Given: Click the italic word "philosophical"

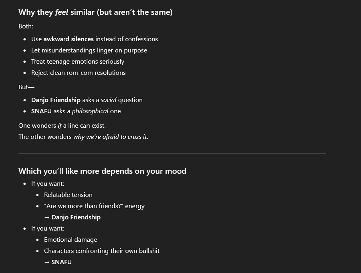Looking at the screenshot, I should coord(90,111).
